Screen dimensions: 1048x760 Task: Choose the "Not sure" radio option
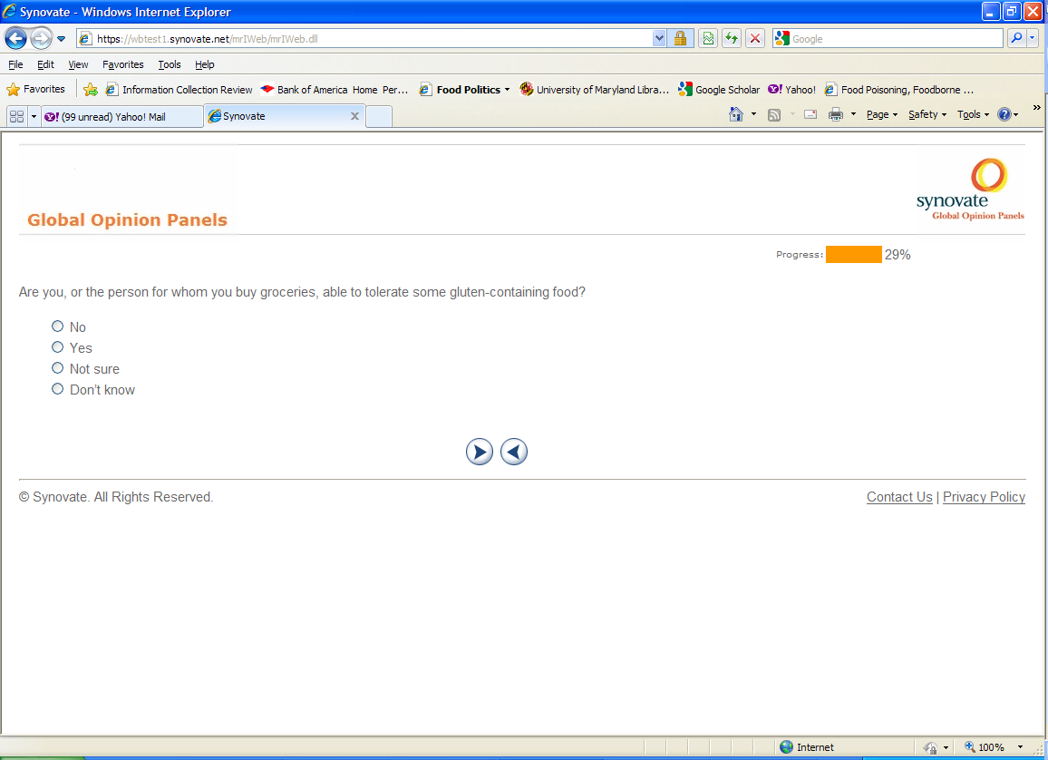(x=58, y=368)
